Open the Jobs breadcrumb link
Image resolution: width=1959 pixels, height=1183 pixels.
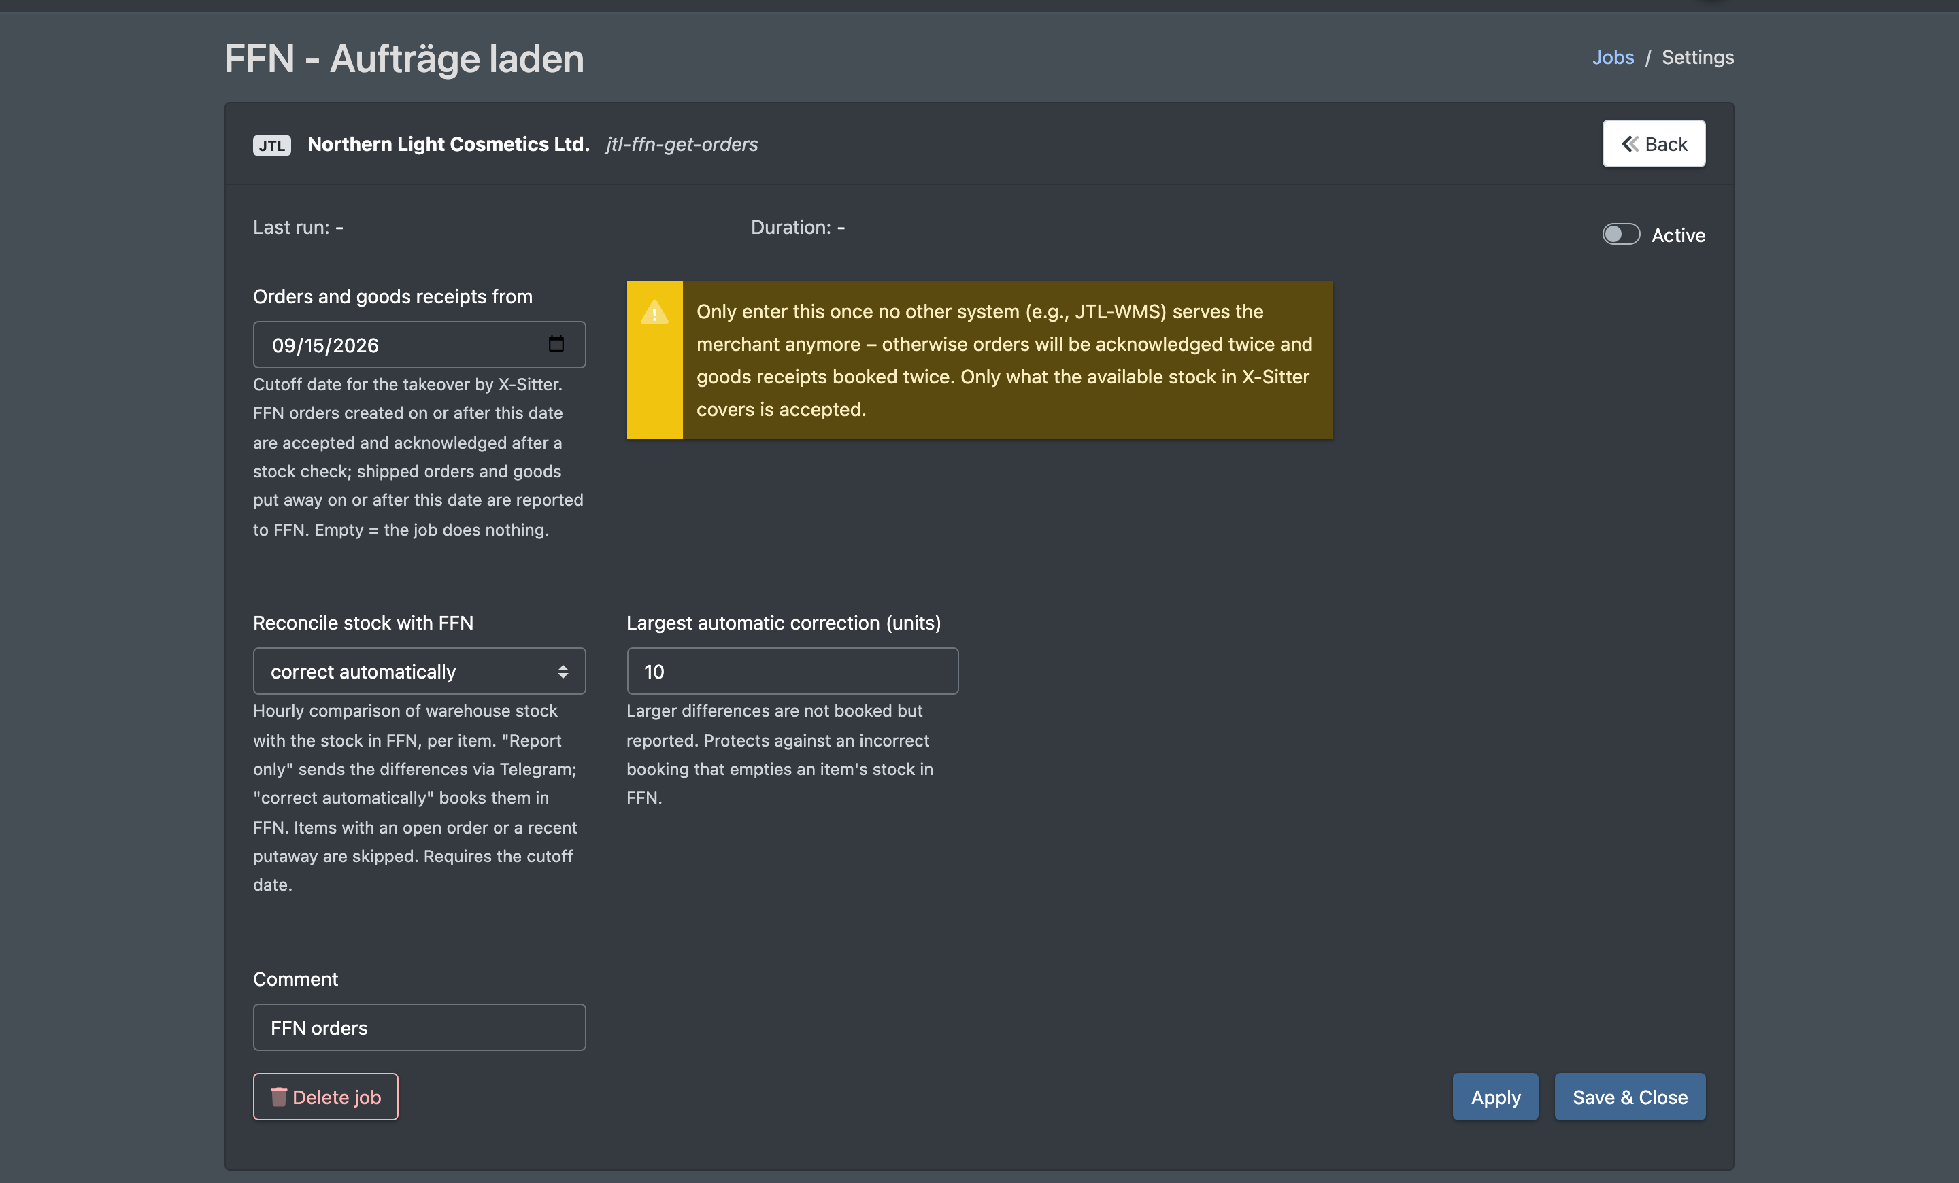(1612, 57)
